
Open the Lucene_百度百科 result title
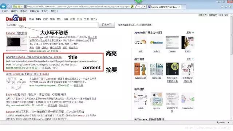tap(16, 33)
